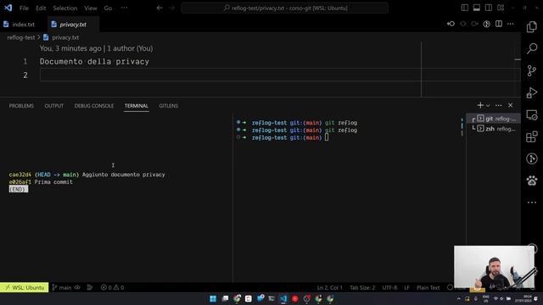The image size is (543, 305).
Task: Focus the right terminal prompt
Action: click(327, 137)
